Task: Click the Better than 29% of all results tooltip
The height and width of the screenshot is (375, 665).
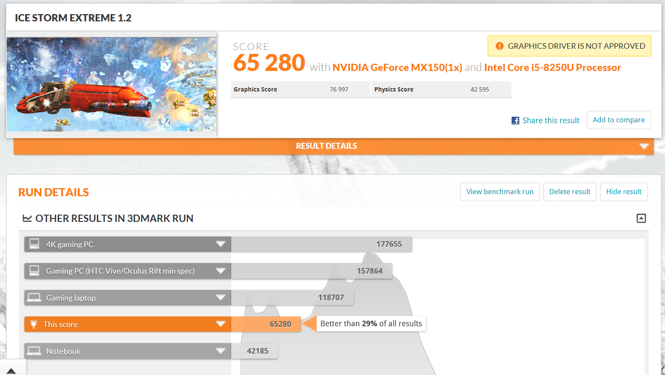Action: 371,324
